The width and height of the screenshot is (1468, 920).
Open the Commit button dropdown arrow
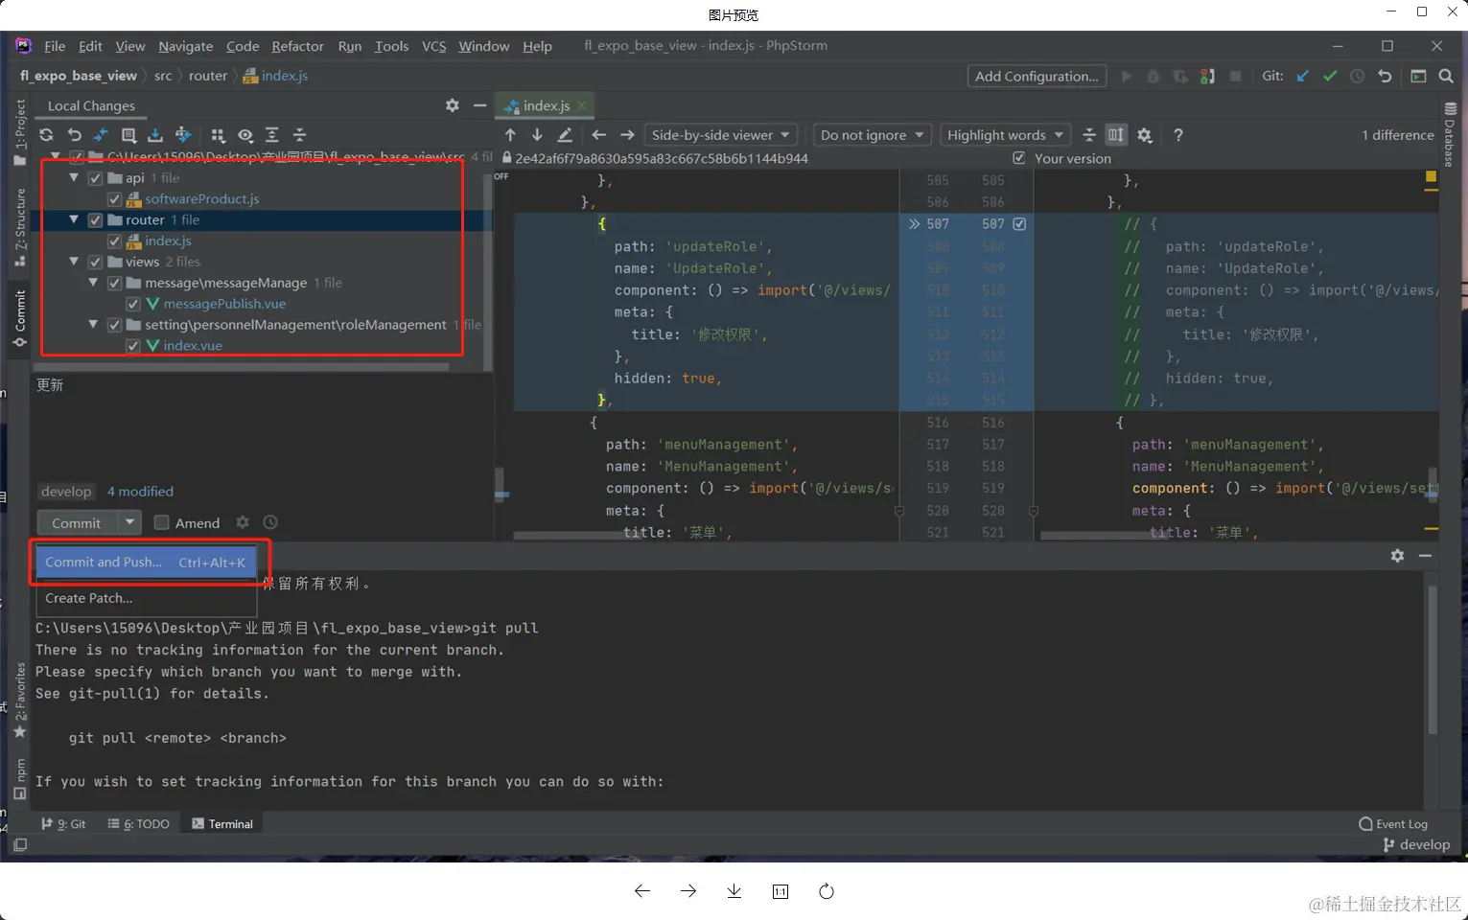pyautogui.click(x=129, y=522)
